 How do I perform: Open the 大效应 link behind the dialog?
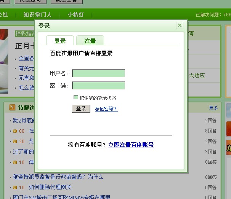coord(197,76)
